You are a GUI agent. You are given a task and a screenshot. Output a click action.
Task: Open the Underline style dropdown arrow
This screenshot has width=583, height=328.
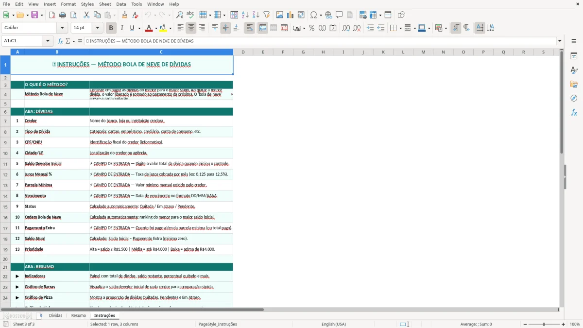[139, 28]
